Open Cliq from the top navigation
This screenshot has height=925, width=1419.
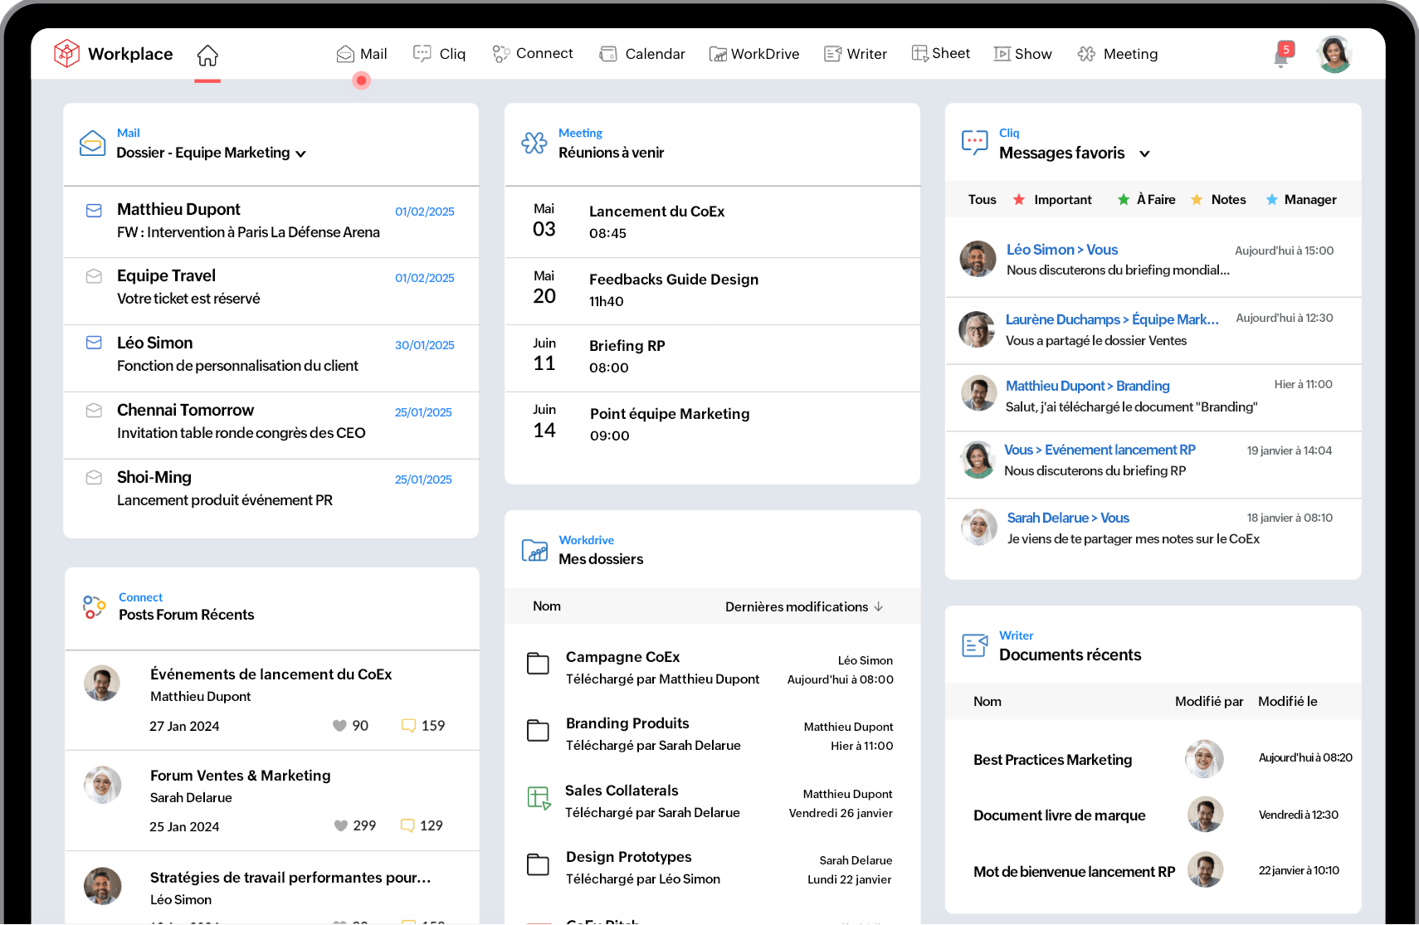click(x=440, y=54)
